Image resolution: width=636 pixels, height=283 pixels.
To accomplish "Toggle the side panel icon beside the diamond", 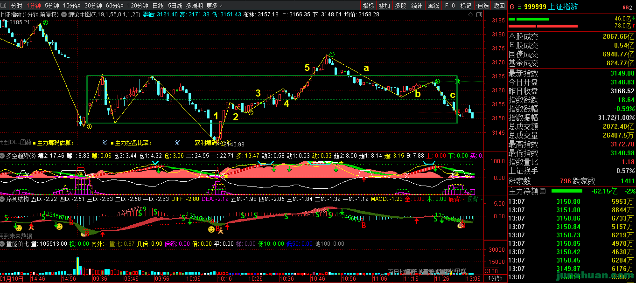I will (479, 14).
